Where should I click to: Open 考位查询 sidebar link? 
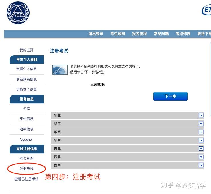[26, 158]
